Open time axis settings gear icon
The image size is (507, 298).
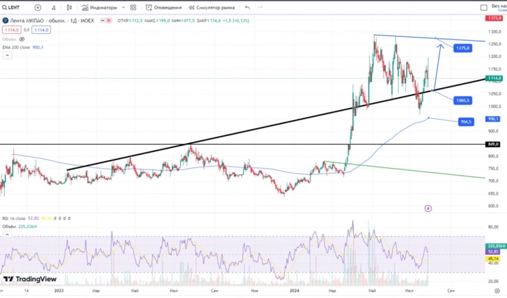(x=497, y=291)
